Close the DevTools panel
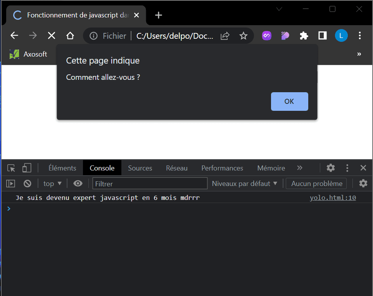Screen dimensions: 373x296 point(363,168)
